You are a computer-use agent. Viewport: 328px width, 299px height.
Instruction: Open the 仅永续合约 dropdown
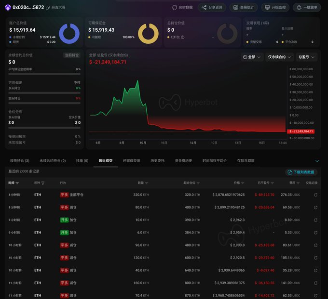coord(280,57)
